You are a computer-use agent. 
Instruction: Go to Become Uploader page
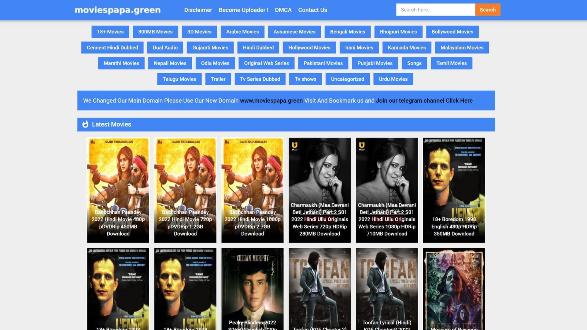[243, 10]
